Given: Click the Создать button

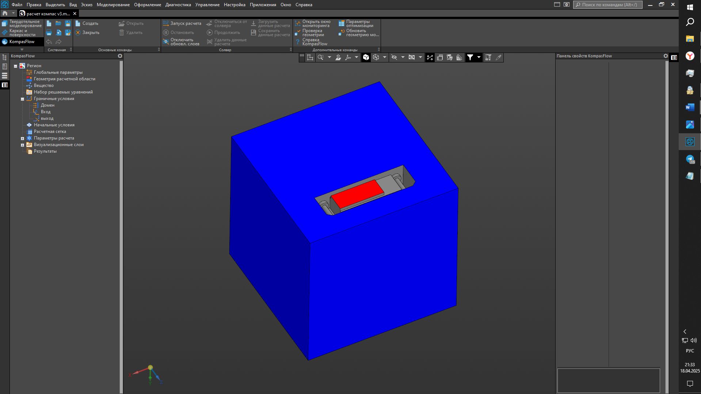Looking at the screenshot, I should tap(87, 23).
